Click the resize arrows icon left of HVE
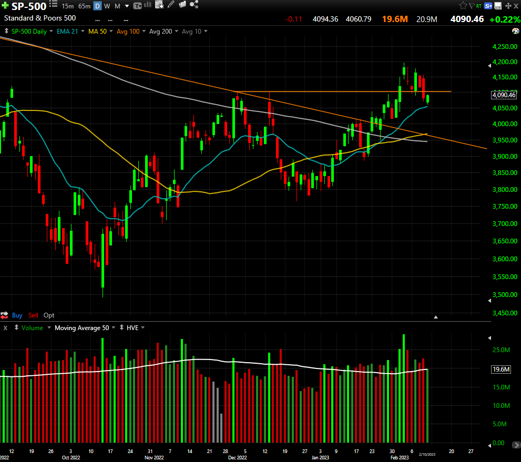The width and height of the screenshot is (521, 462). 121,327
